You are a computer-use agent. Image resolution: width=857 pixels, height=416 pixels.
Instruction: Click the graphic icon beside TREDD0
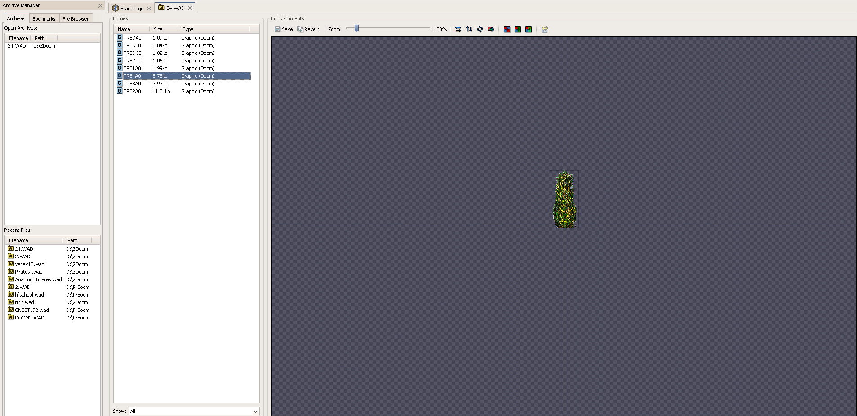click(x=120, y=60)
